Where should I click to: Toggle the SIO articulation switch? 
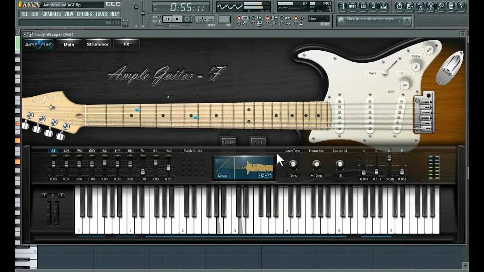tap(92, 156)
